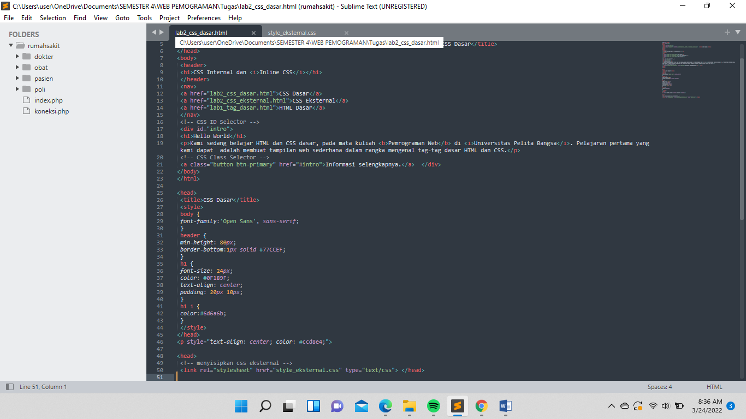The image size is (746, 419).
Task: Open the Goto menu
Action: (x=122, y=17)
